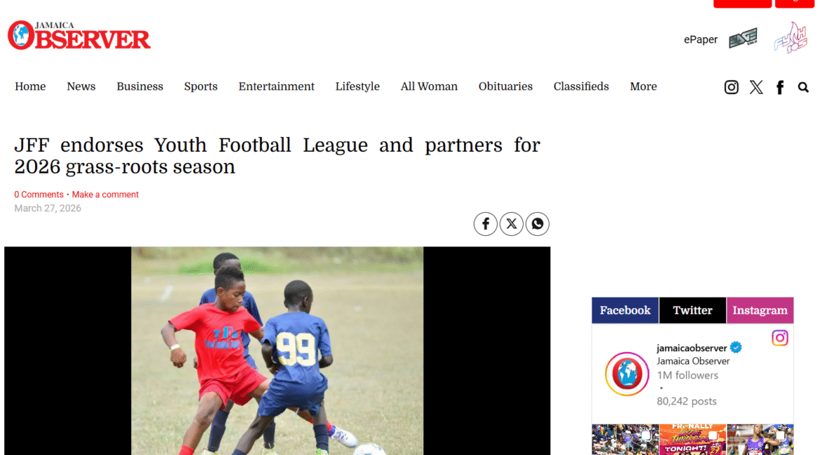
Task: Share article via round X button
Action: coord(512,224)
